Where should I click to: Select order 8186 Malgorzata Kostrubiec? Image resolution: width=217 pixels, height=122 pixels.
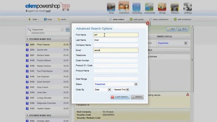point(47,103)
